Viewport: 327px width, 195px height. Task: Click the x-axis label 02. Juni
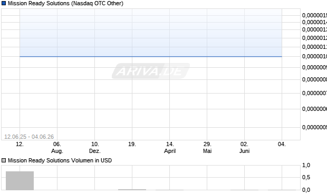[x=244, y=147]
